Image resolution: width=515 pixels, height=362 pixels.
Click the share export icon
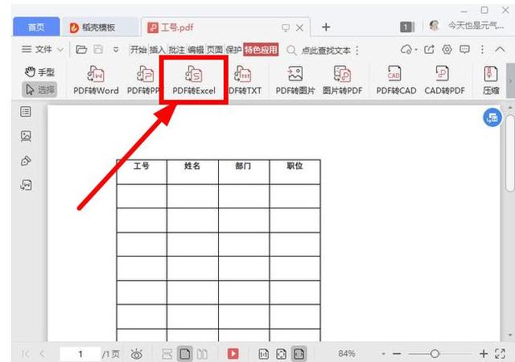pyautogui.click(x=429, y=50)
